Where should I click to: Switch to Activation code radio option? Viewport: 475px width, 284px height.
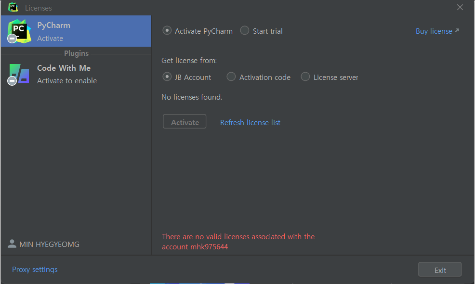(231, 77)
